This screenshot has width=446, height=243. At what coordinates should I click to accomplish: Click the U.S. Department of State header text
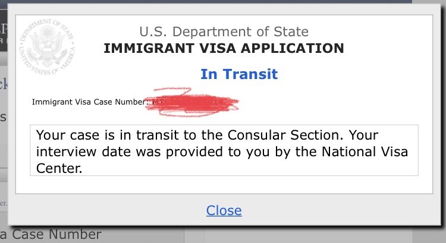[224, 31]
